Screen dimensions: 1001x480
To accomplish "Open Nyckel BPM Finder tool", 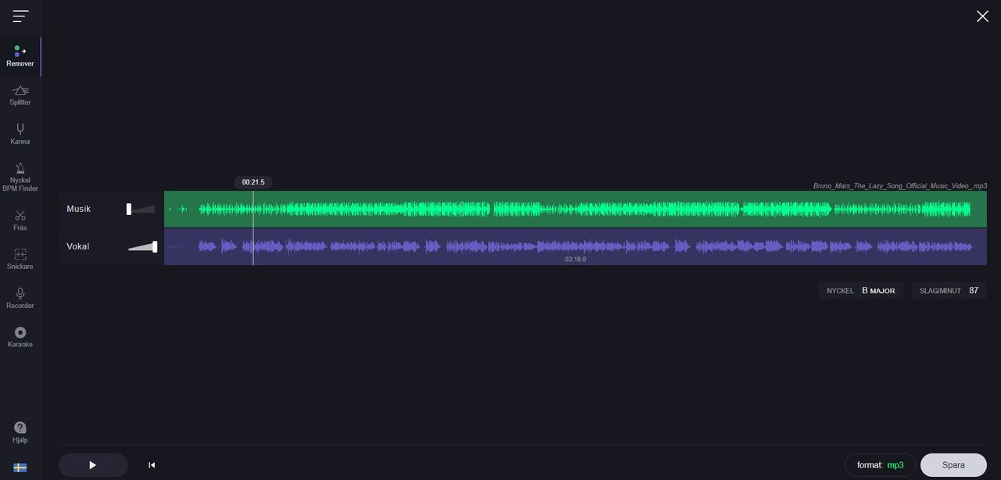I will point(20,177).
